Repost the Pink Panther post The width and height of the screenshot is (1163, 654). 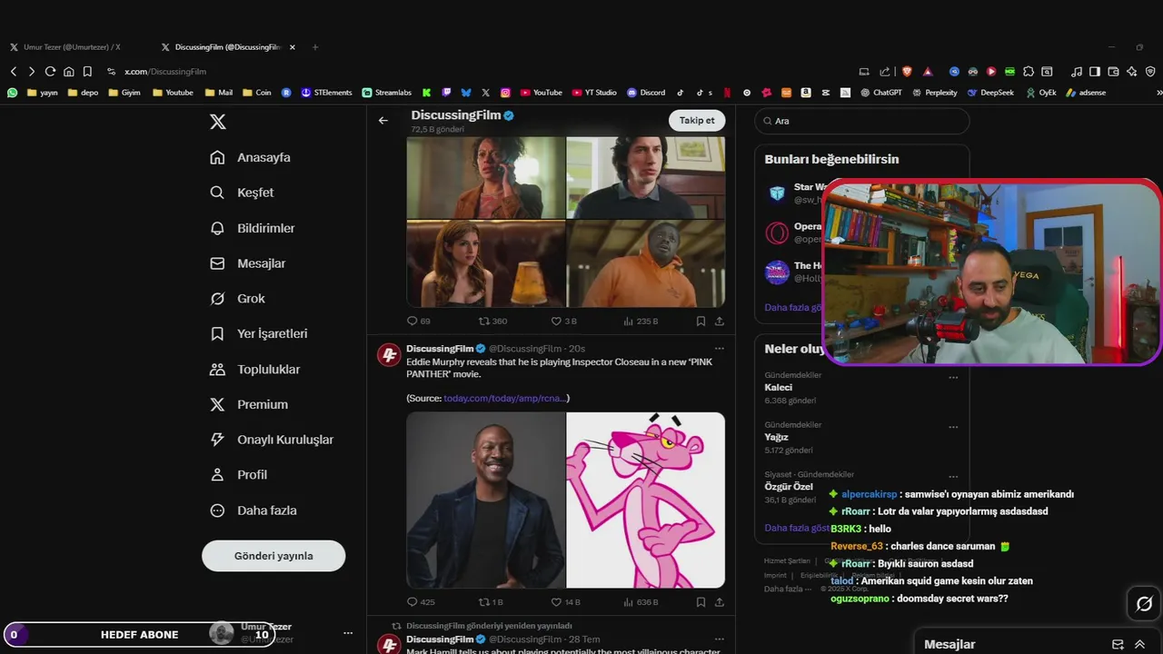[x=491, y=601]
